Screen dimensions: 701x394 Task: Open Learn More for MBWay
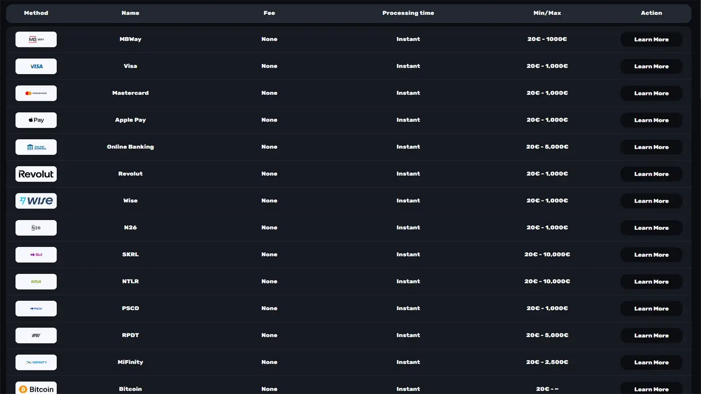coord(651,39)
